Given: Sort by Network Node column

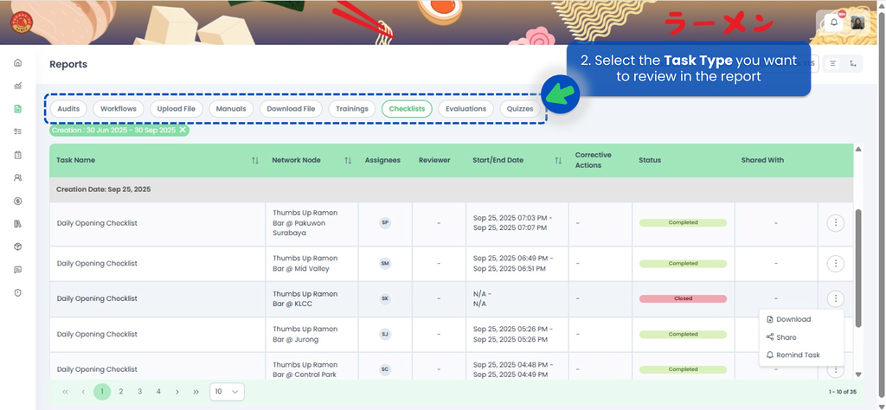Looking at the screenshot, I should (348, 161).
